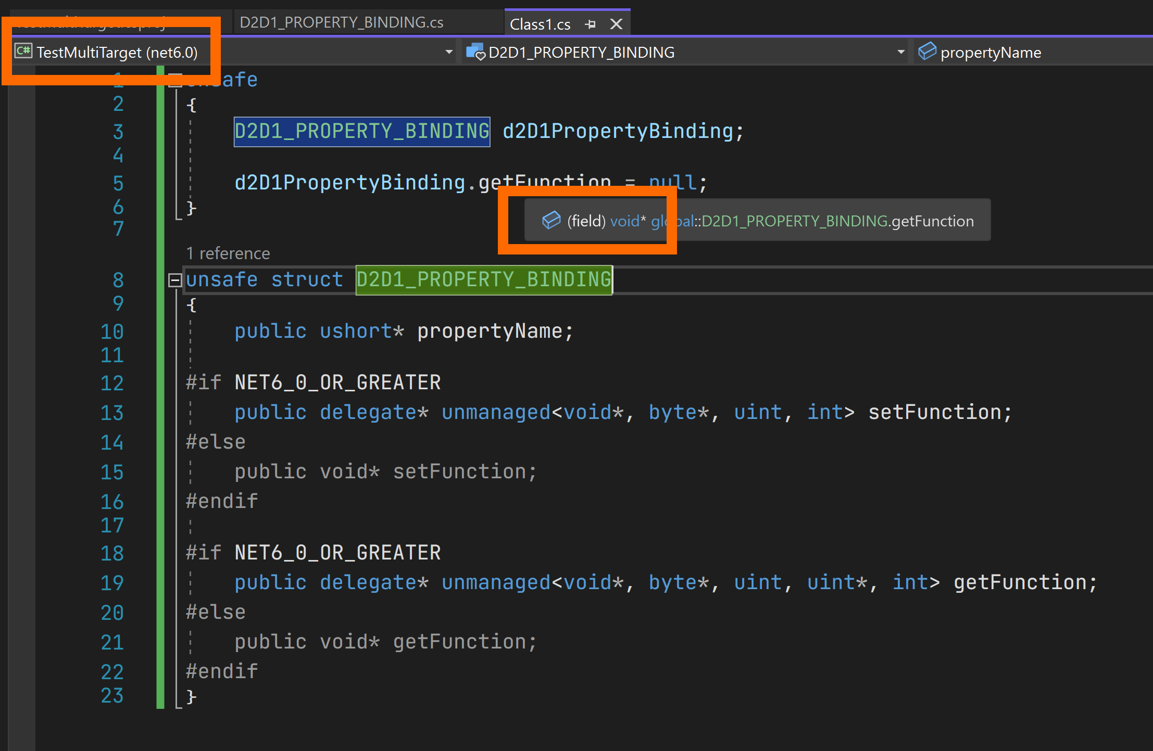Click the field icon beside propertyName

tap(927, 52)
